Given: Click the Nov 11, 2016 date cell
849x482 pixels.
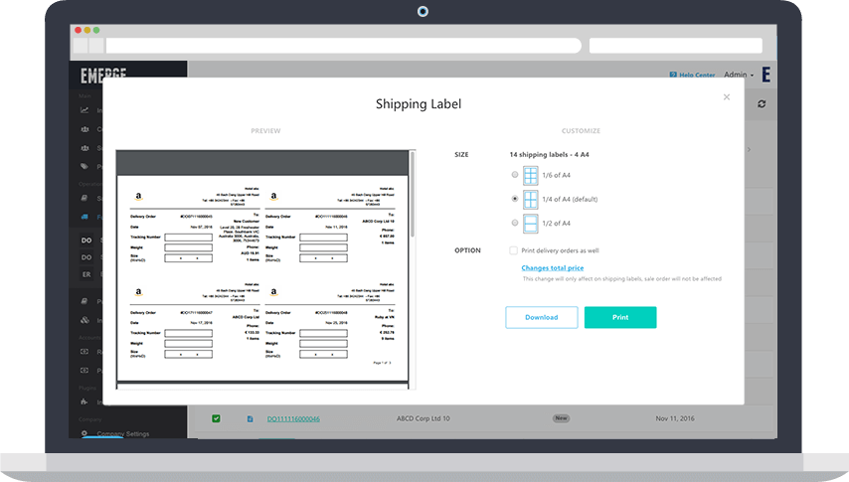Looking at the screenshot, I should (x=675, y=418).
